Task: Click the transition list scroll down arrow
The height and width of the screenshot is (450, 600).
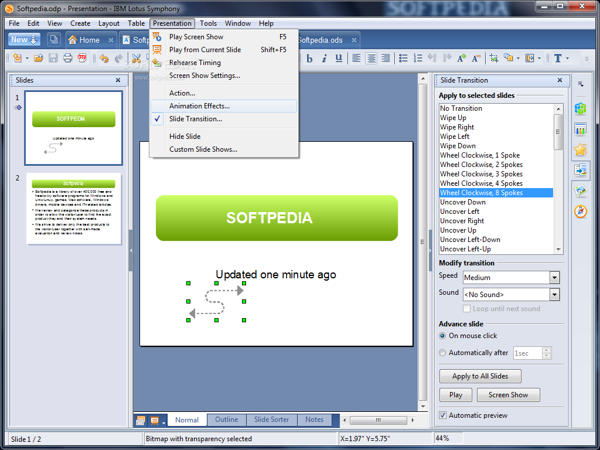Action: [x=558, y=250]
